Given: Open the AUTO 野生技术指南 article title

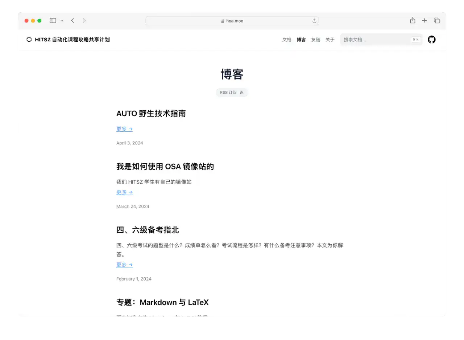Looking at the screenshot, I should click(x=151, y=114).
